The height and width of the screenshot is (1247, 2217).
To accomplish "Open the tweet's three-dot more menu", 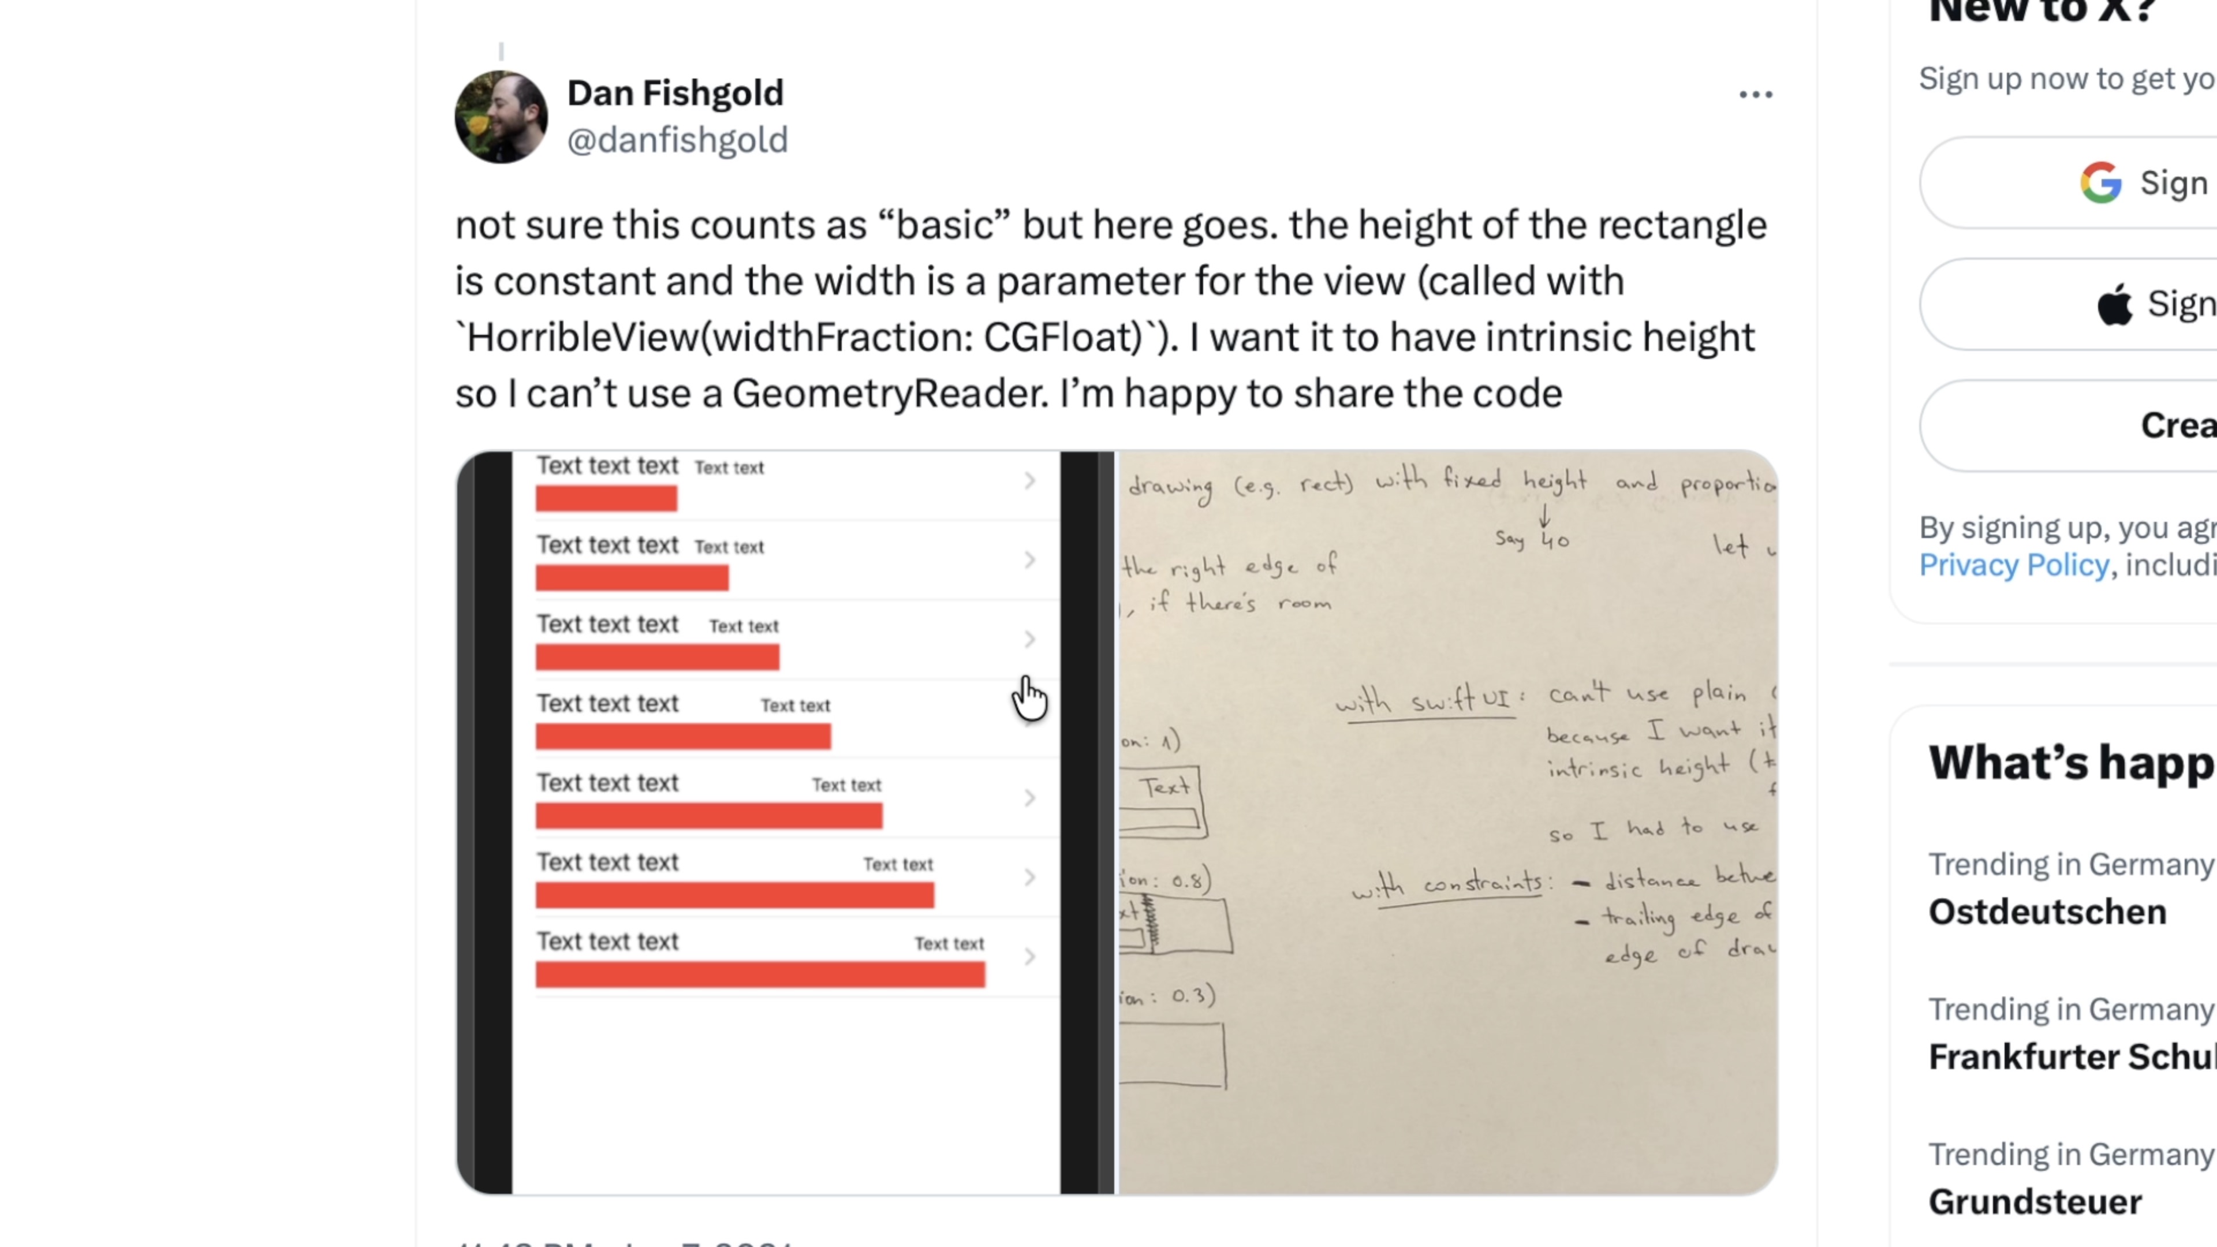I will pyautogui.click(x=1755, y=95).
